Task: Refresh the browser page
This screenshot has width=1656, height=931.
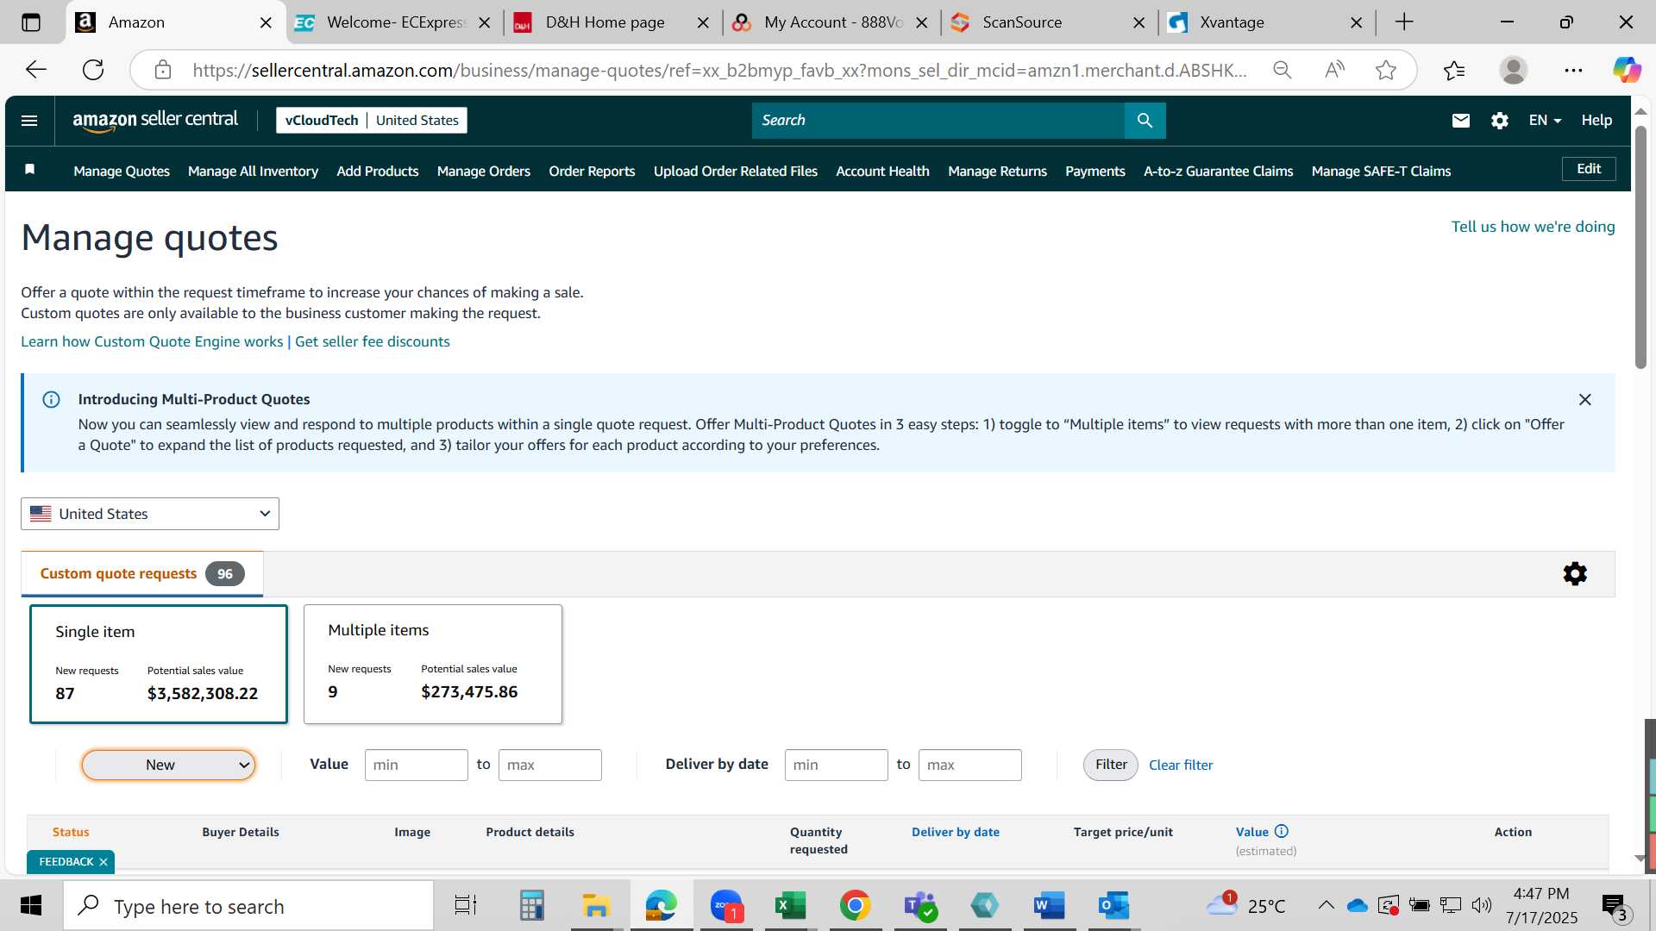Action: [93, 70]
